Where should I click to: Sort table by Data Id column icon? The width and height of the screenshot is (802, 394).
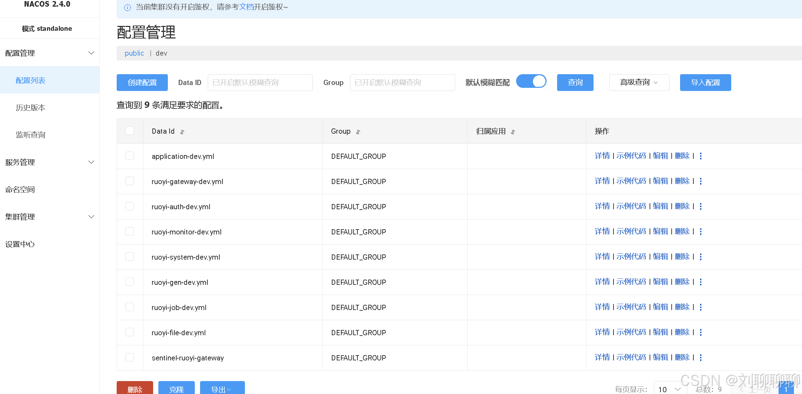click(182, 132)
